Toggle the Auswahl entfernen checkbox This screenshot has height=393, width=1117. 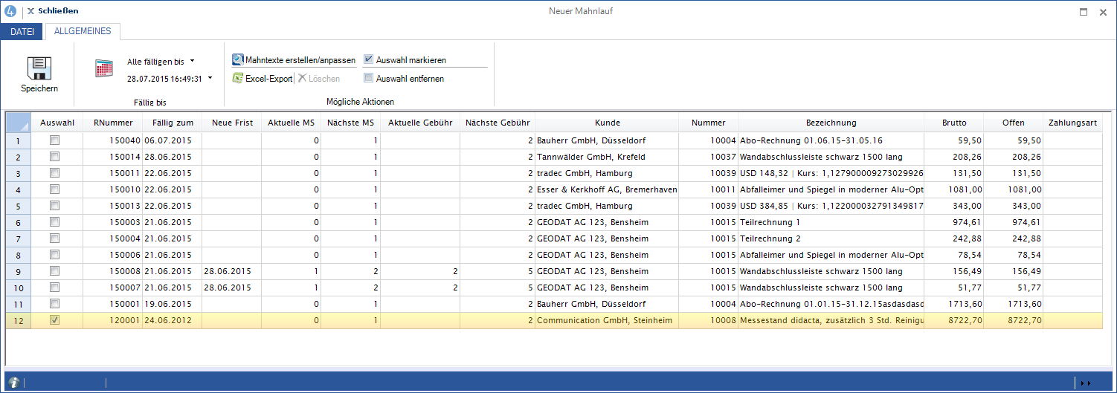click(368, 78)
